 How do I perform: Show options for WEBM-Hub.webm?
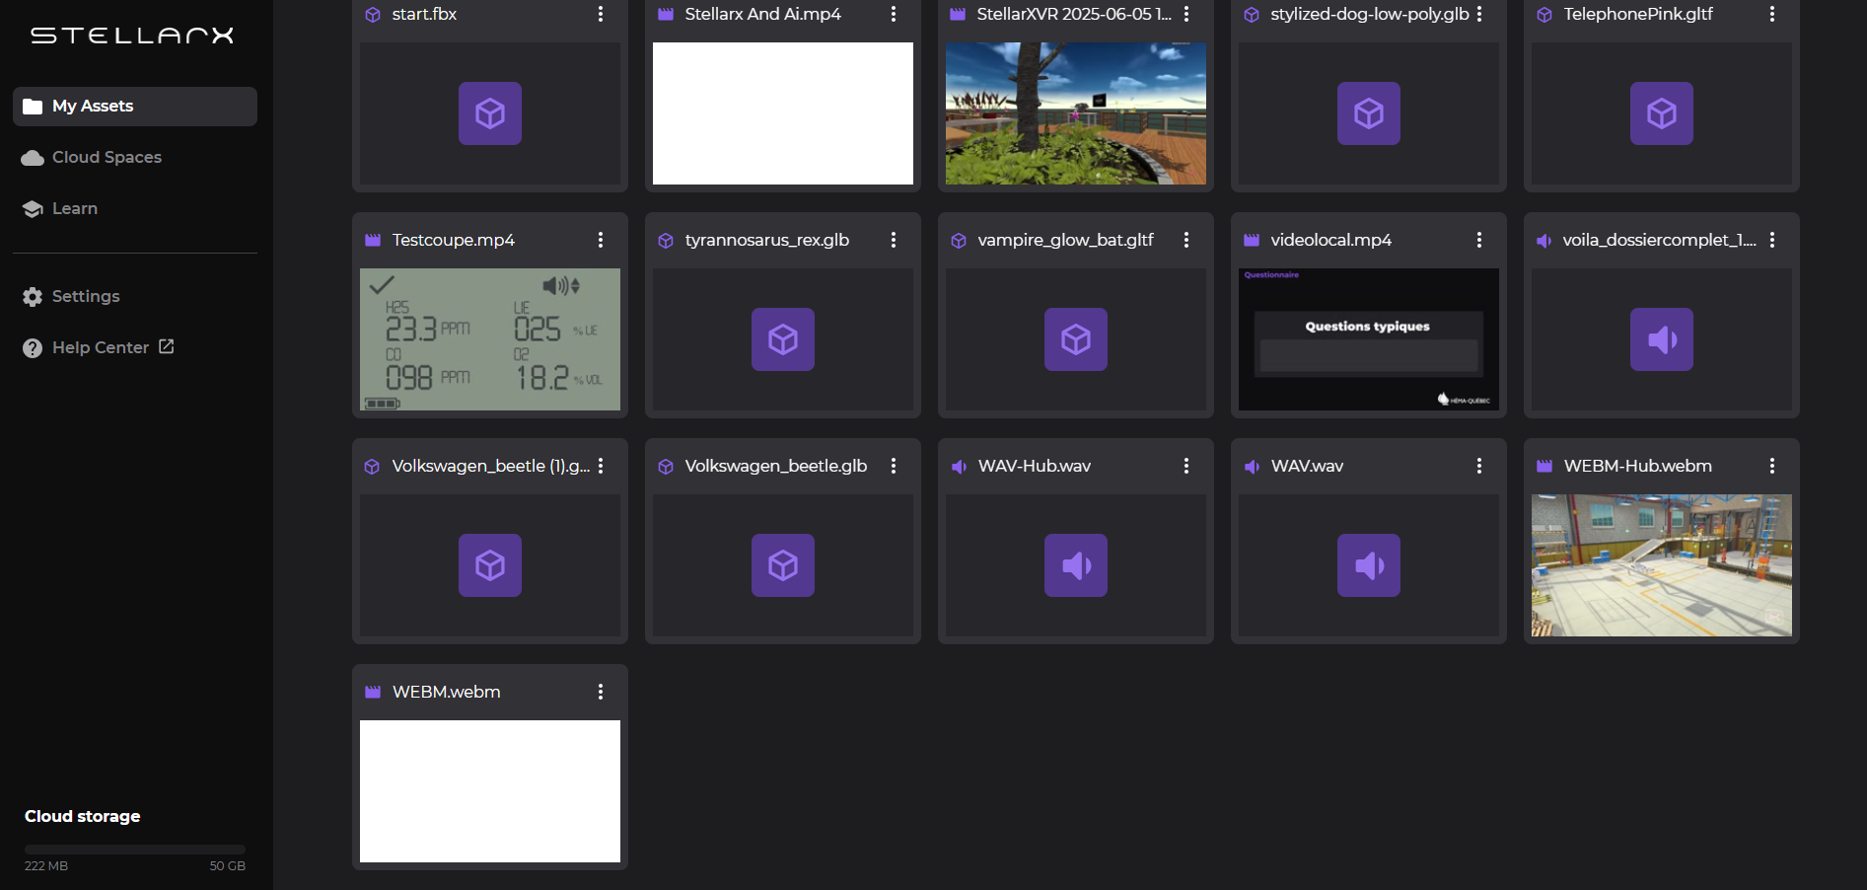1771,466
